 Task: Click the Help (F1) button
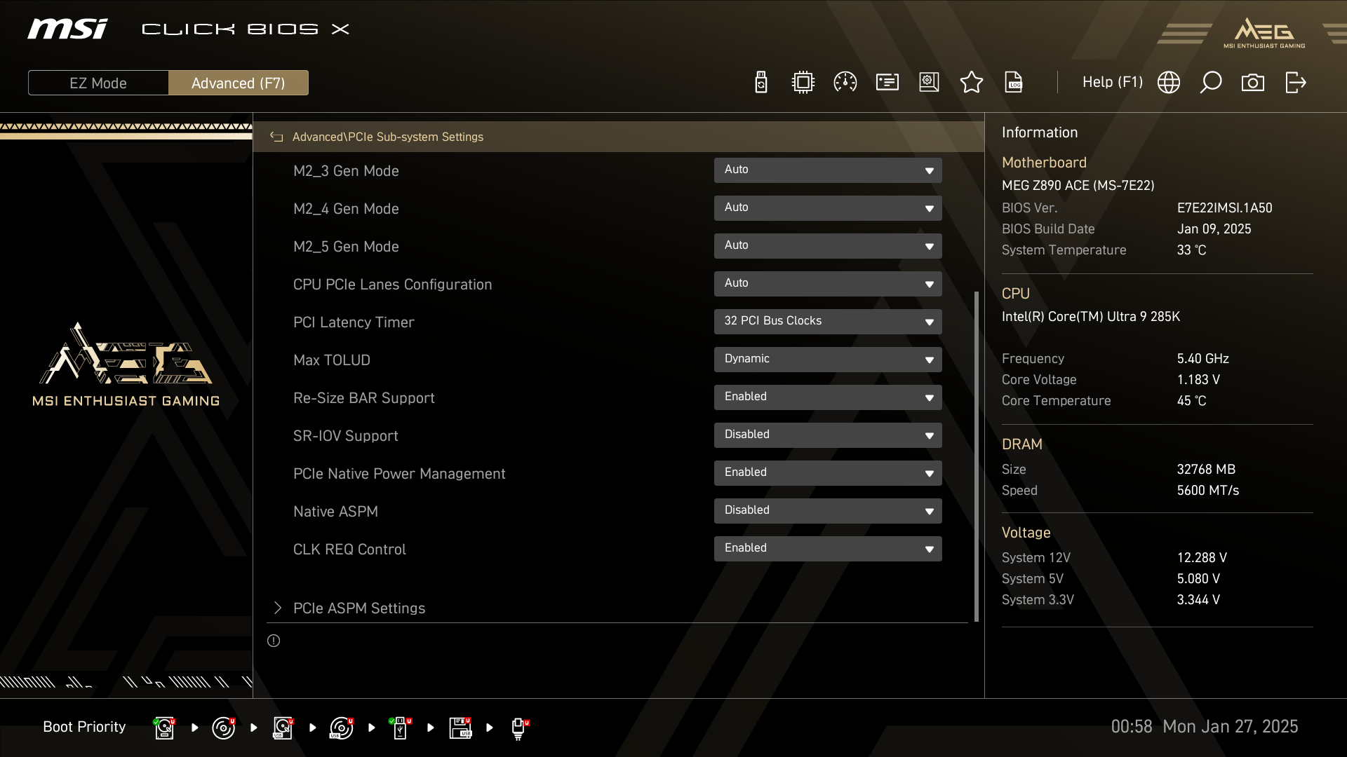[x=1112, y=83]
